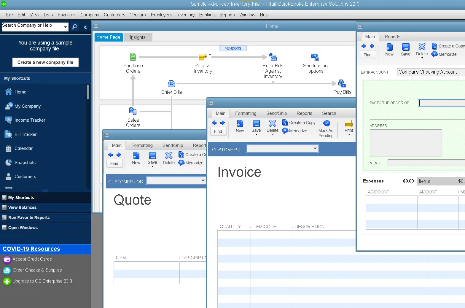
Task: Open Snapshots shortcut
Action: [x=25, y=163]
